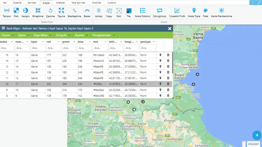Image resolution: width=262 pixels, height=147 pixels.
Task: Delete the row with hex #fcf6ec
Action: click(x=168, y=84)
